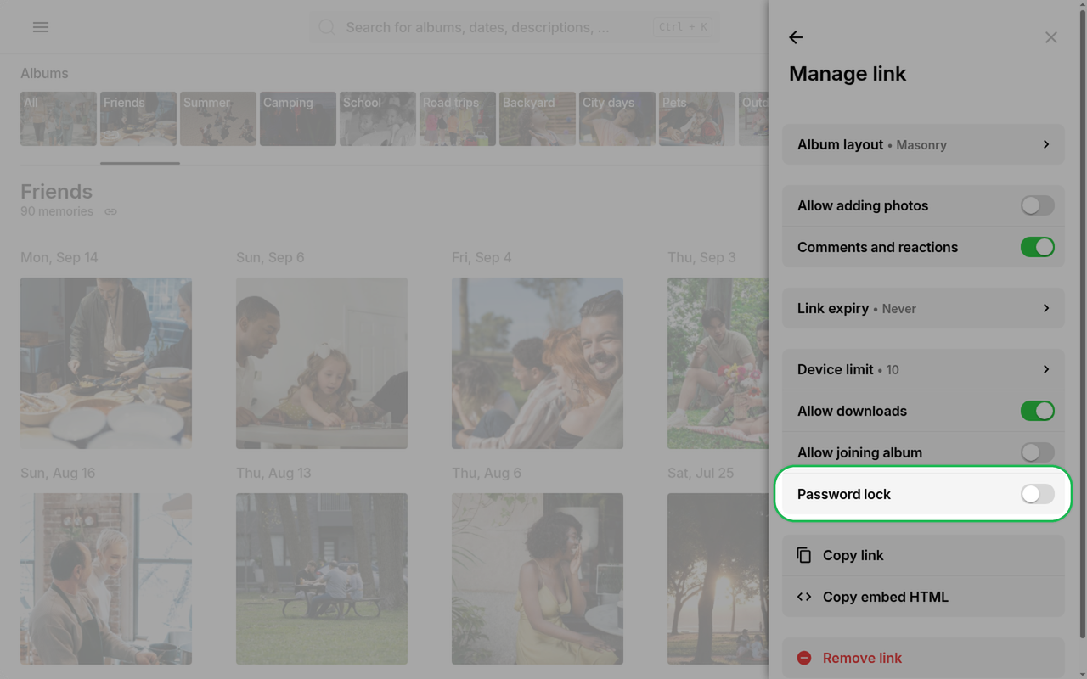Image resolution: width=1087 pixels, height=679 pixels.
Task: Enable Allow joining album switch
Action: 1038,452
